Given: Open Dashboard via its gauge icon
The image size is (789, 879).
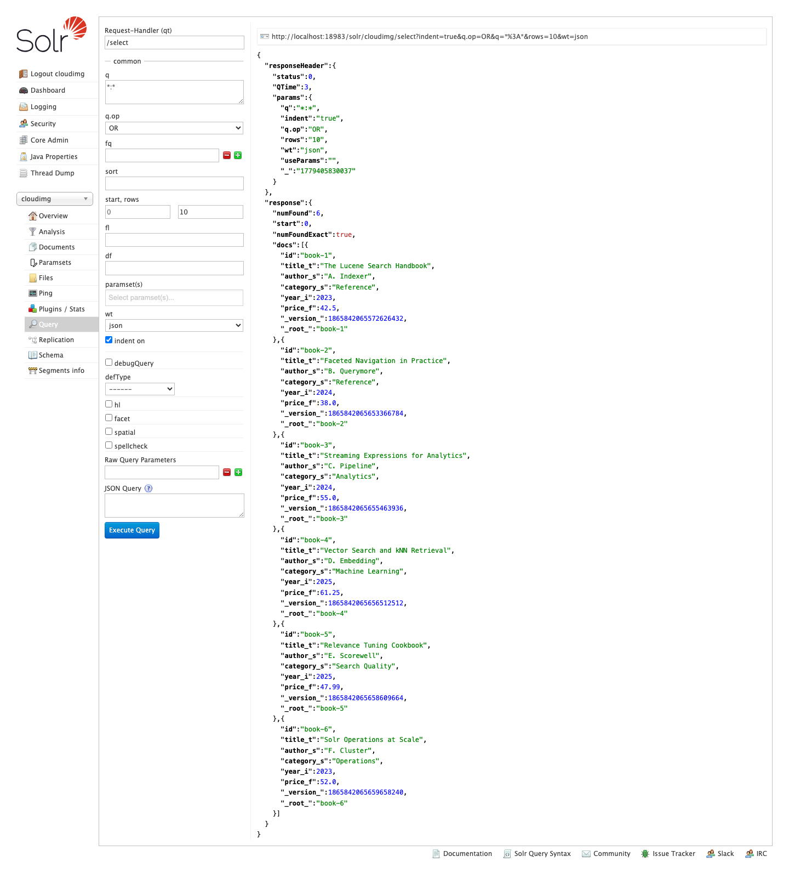Looking at the screenshot, I should (23, 90).
